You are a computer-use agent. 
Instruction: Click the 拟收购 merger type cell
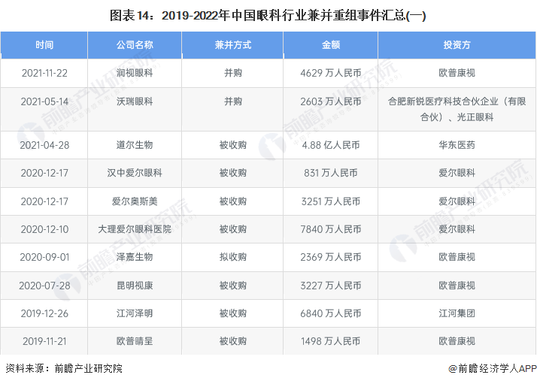coord(232,257)
